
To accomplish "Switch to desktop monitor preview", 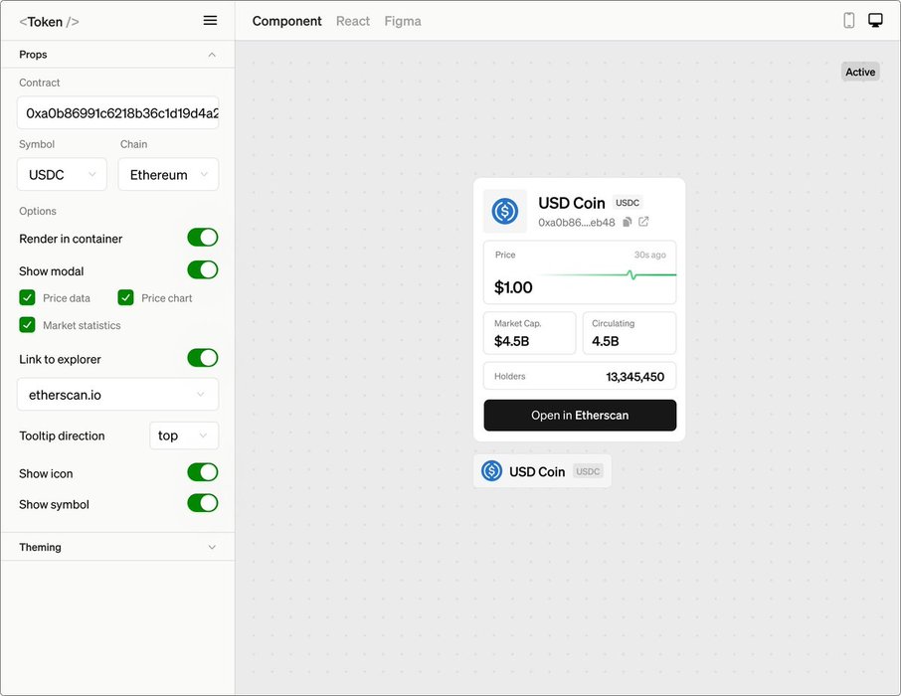I will tap(875, 21).
